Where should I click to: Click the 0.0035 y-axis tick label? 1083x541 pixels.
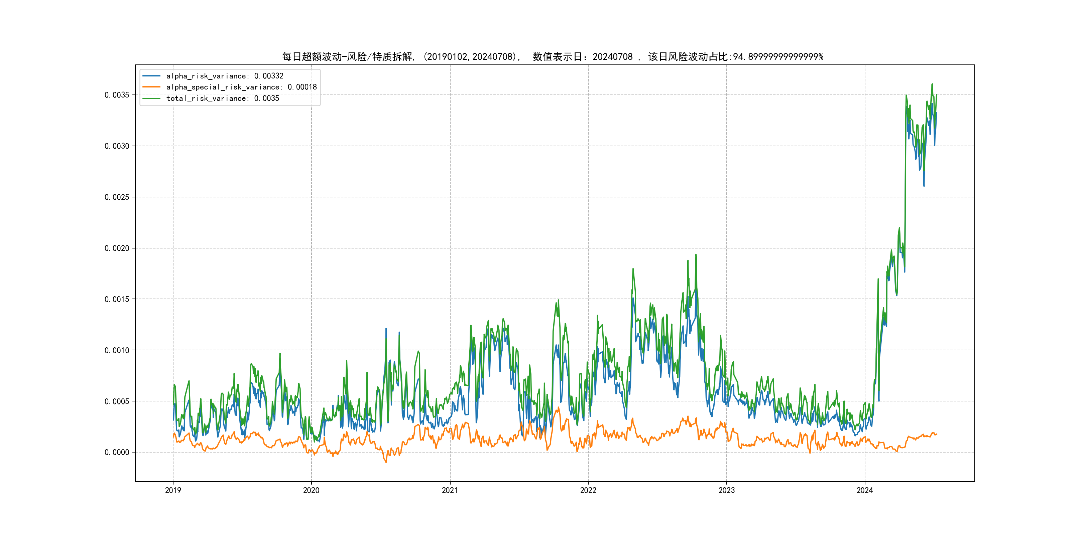point(117,95)
